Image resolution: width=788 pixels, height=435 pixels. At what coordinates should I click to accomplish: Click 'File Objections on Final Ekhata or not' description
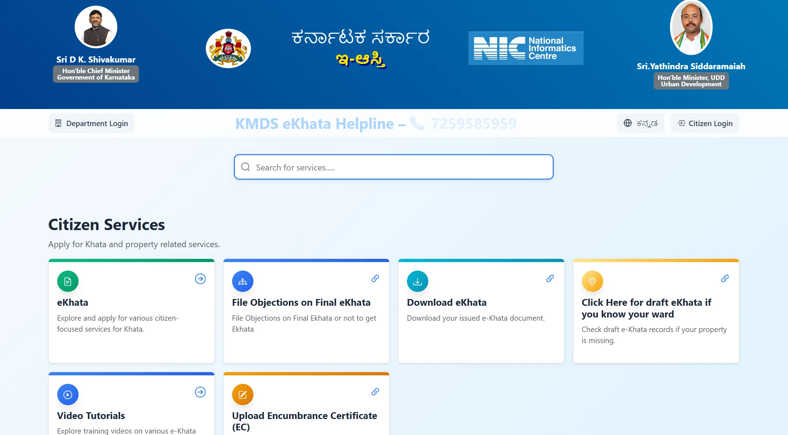[304, 323]
